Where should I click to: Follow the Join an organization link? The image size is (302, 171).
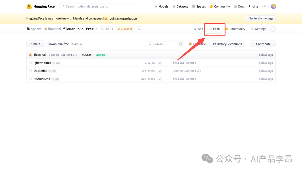(x=123, y=18)
